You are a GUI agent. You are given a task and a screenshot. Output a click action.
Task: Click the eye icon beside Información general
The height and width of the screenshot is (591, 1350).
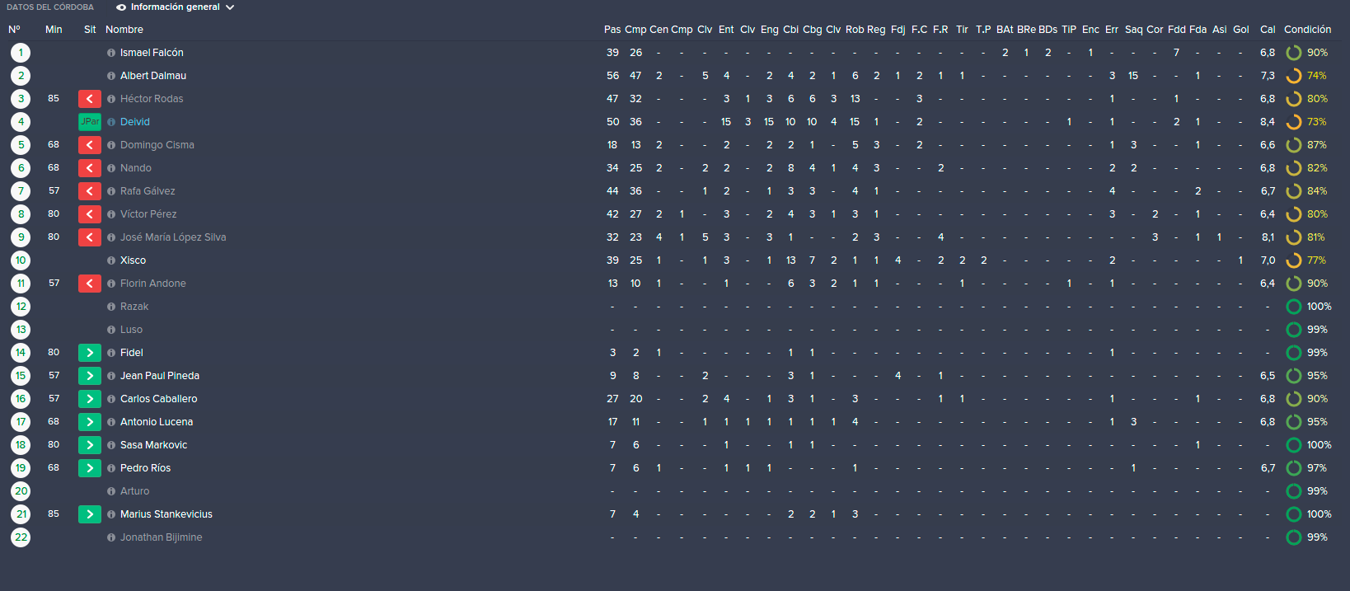point(121,7)
